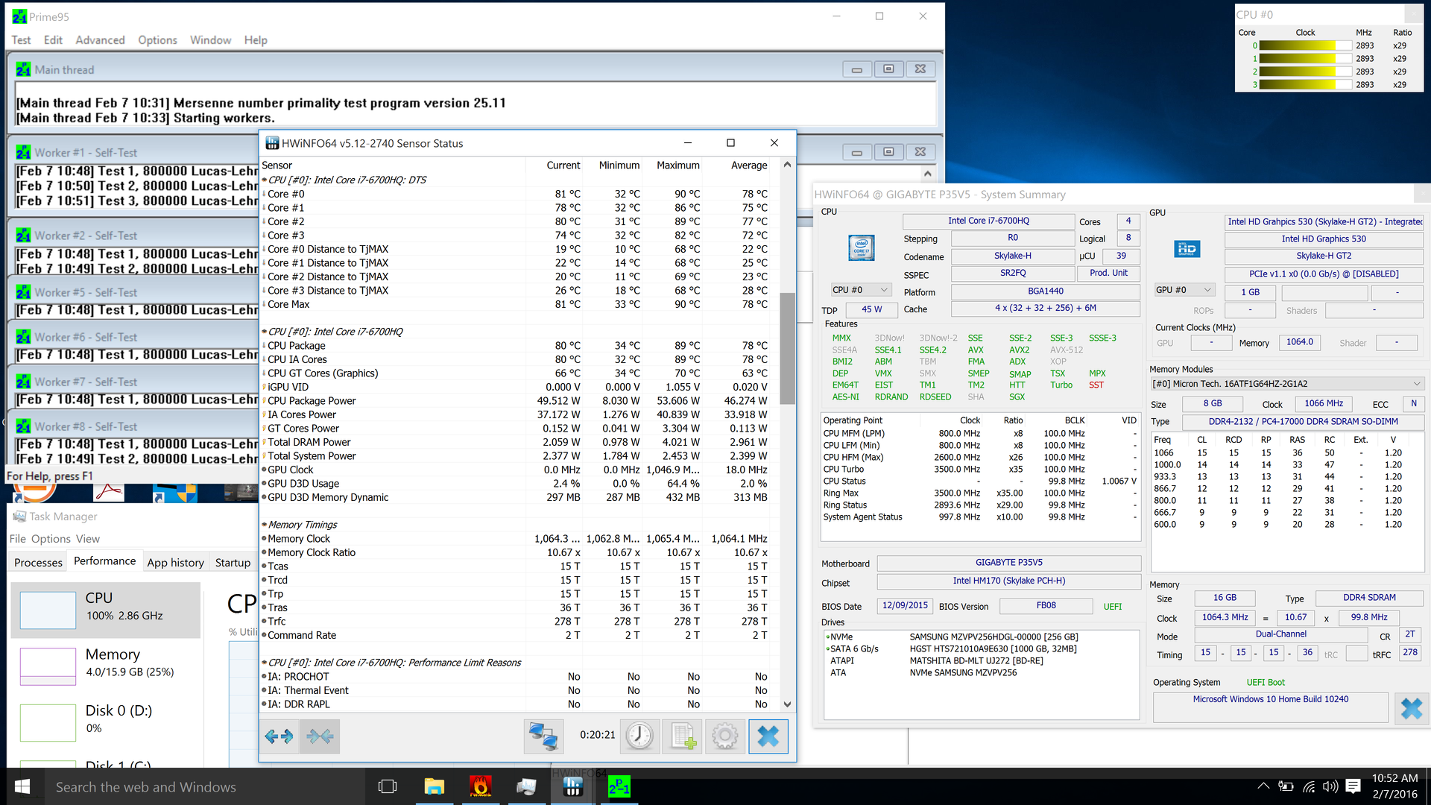This screenshot has width=1431, height=805.
Task: Click GIGABYTE P35V5 motherboard field
Action: (x=1008, y=563)
